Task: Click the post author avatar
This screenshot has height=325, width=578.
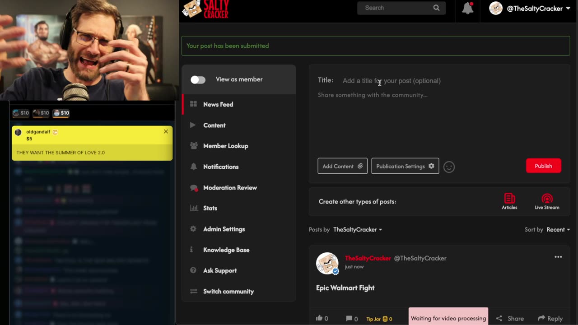Action: click(327, 263)
